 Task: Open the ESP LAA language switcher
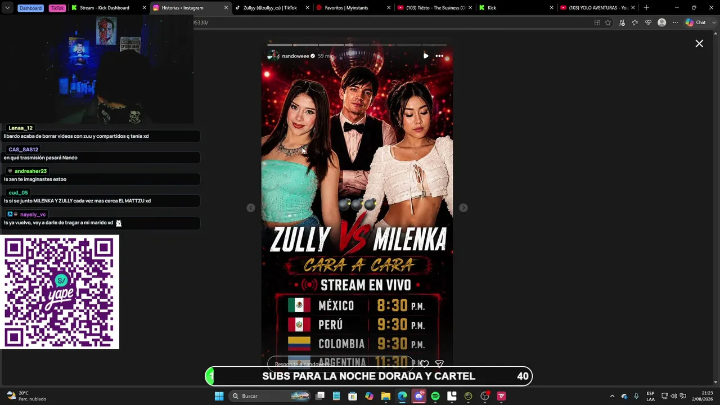[x=650, y=396]
